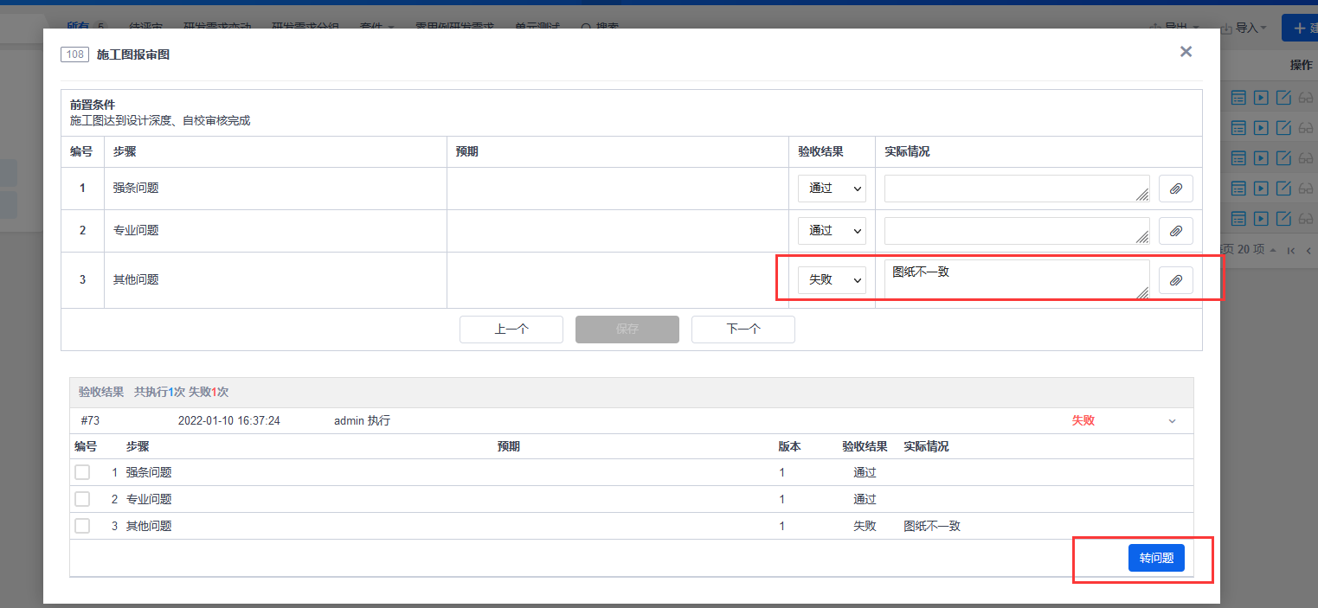The width and height of the screenshot is (1318, 608).
Task: Attach a file to step 3 其他问题
Action: (x=1175, y=280)
